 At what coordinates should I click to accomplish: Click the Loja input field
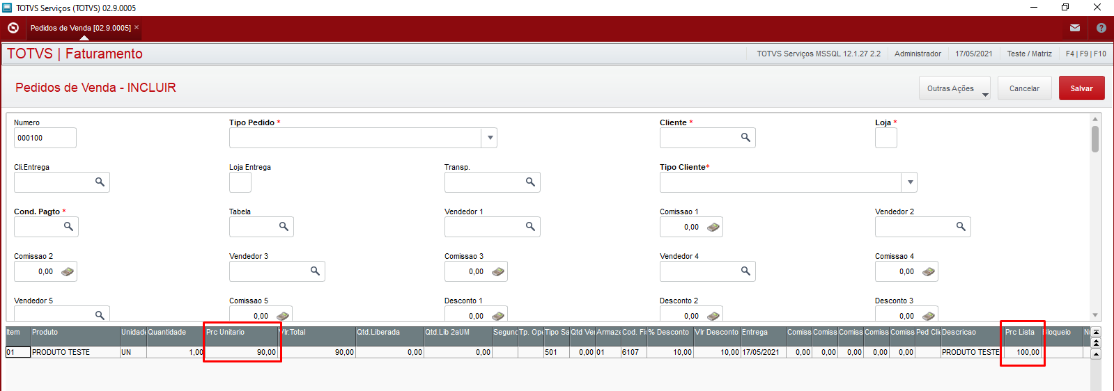[886, 138]
